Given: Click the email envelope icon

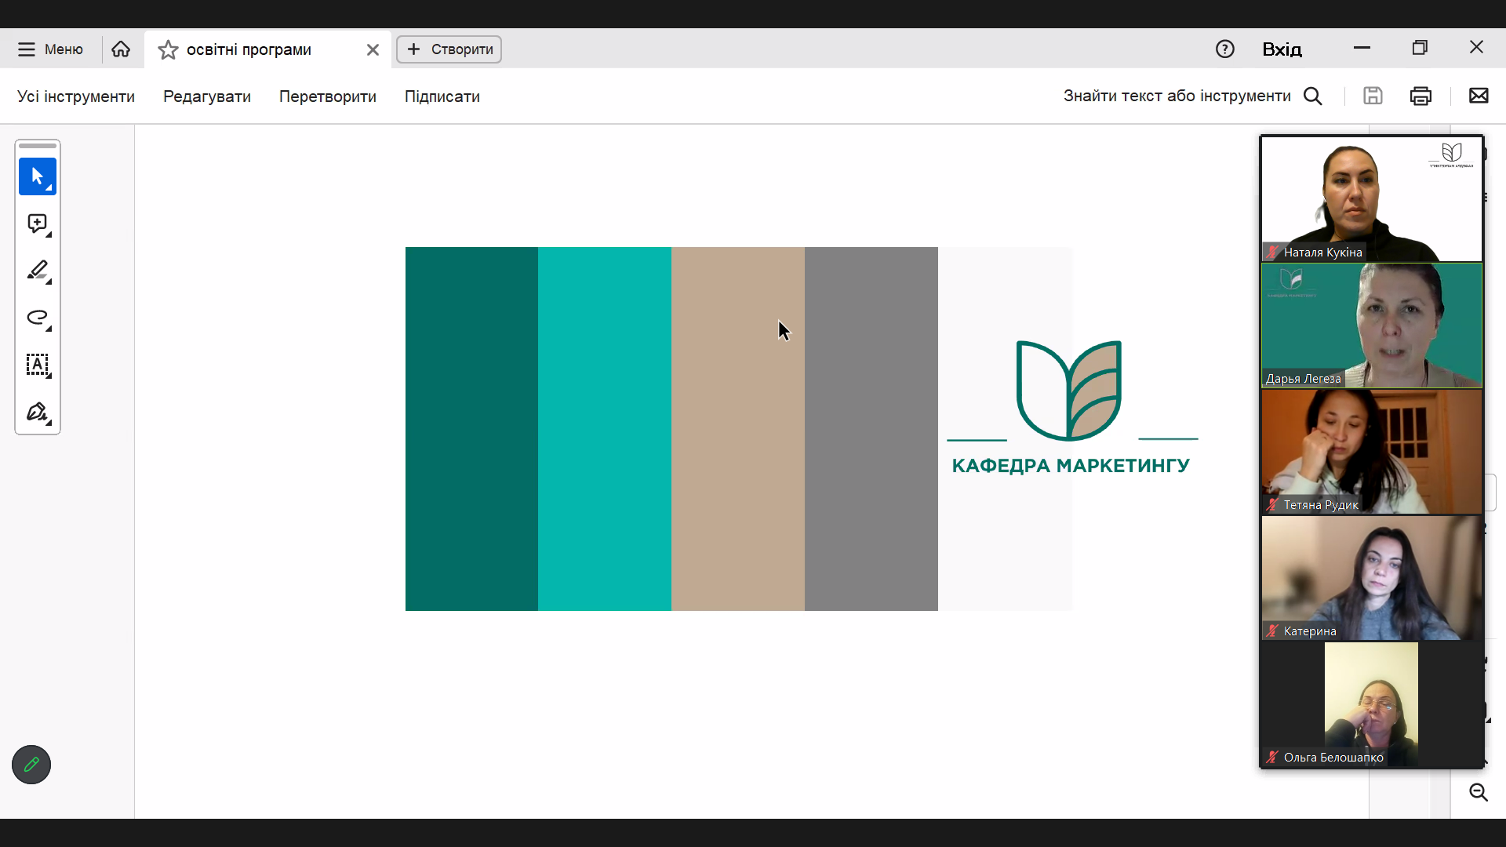Looking at the screenshot, I should click(x=1479, y=96).
